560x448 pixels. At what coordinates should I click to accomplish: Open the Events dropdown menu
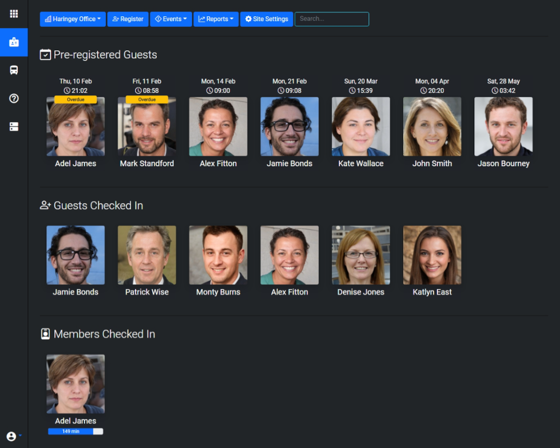(x=171, y=19)
